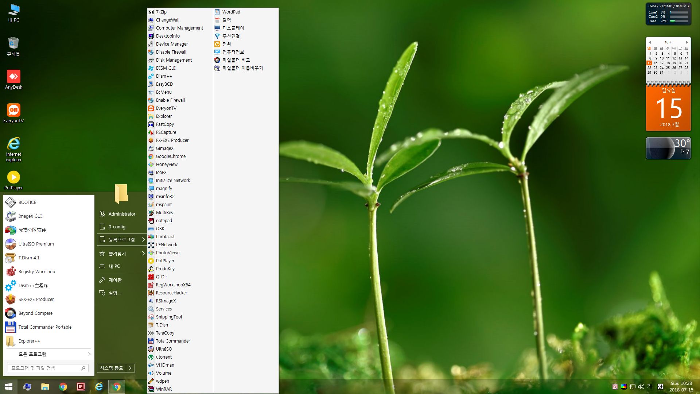This screenshot has width=700, height=394.
Task: Open the internet explorer desktop icon
Action: pos(13,149)
